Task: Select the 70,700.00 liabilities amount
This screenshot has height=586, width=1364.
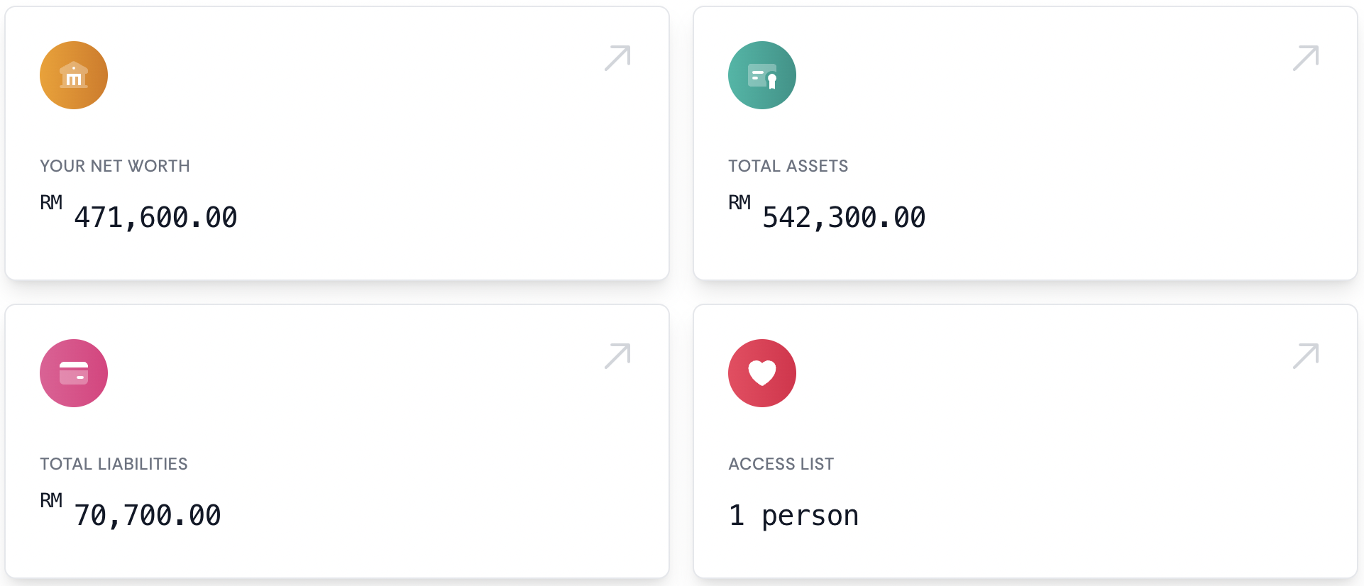Action: (x=148, y=516)
